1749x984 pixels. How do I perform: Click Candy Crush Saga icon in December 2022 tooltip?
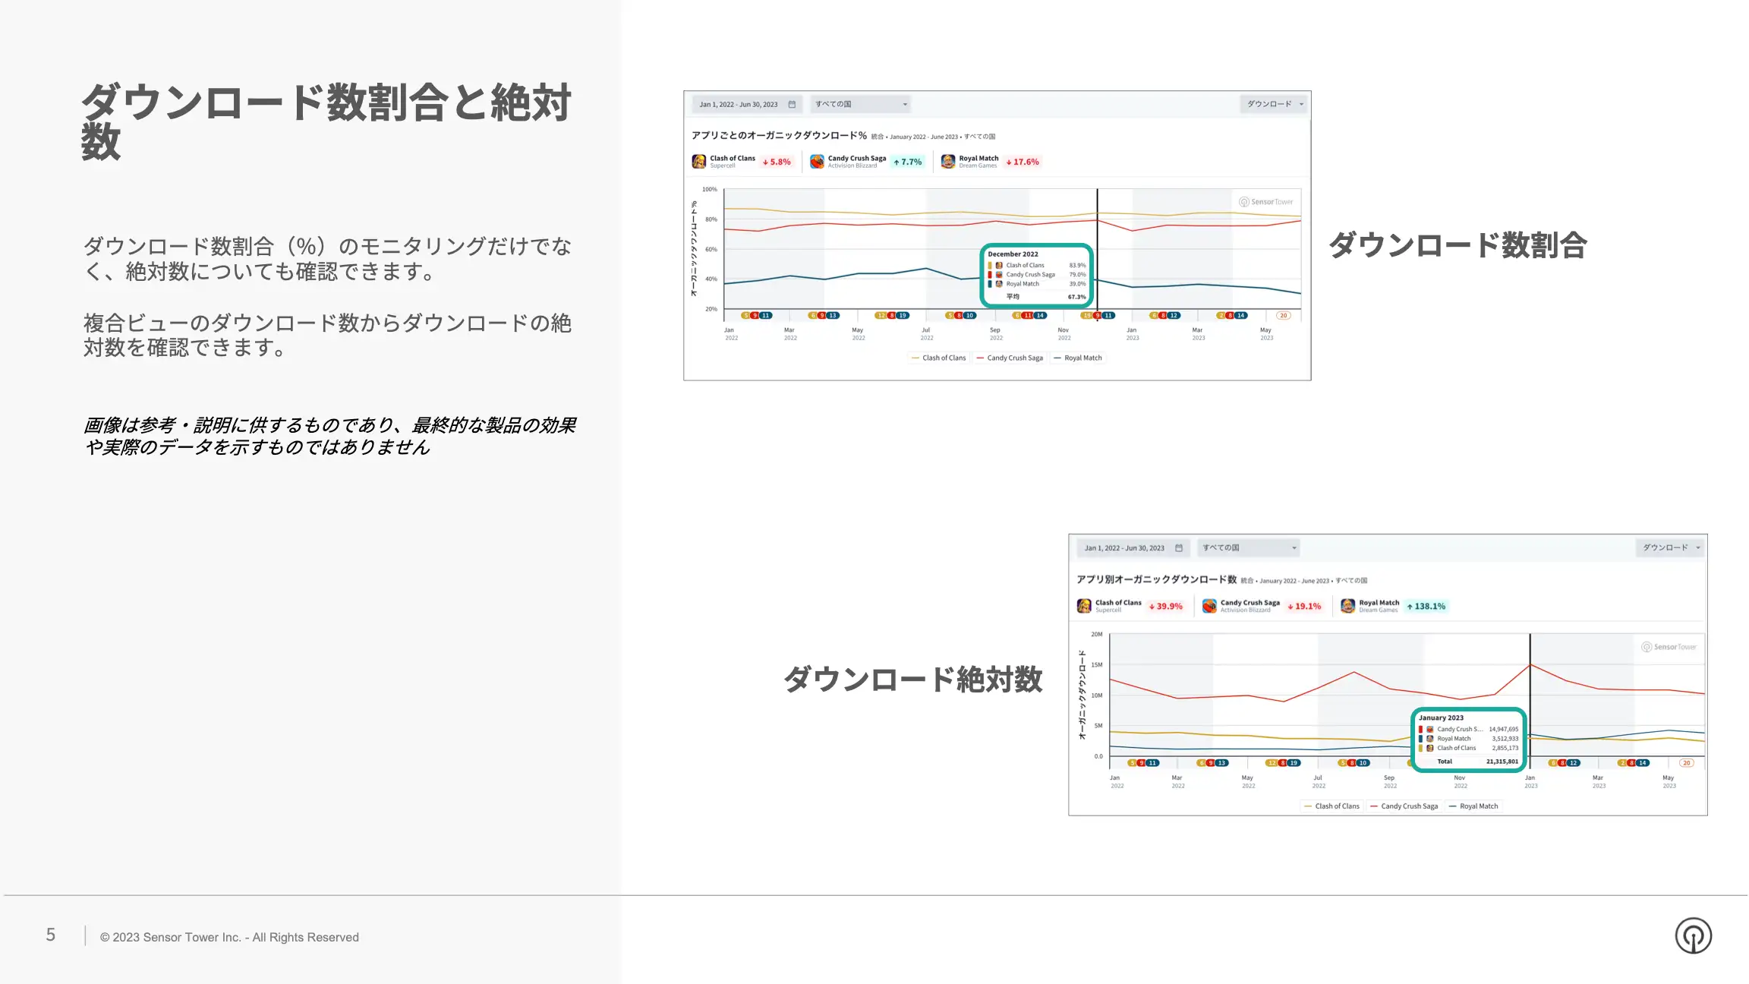point(999,275)
